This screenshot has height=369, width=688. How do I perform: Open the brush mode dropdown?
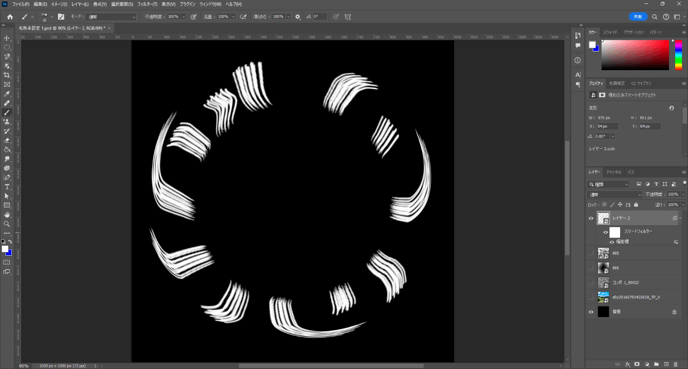(112, 17)
